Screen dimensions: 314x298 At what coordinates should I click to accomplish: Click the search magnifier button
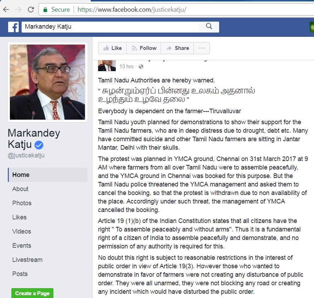[x=209, y=27]
